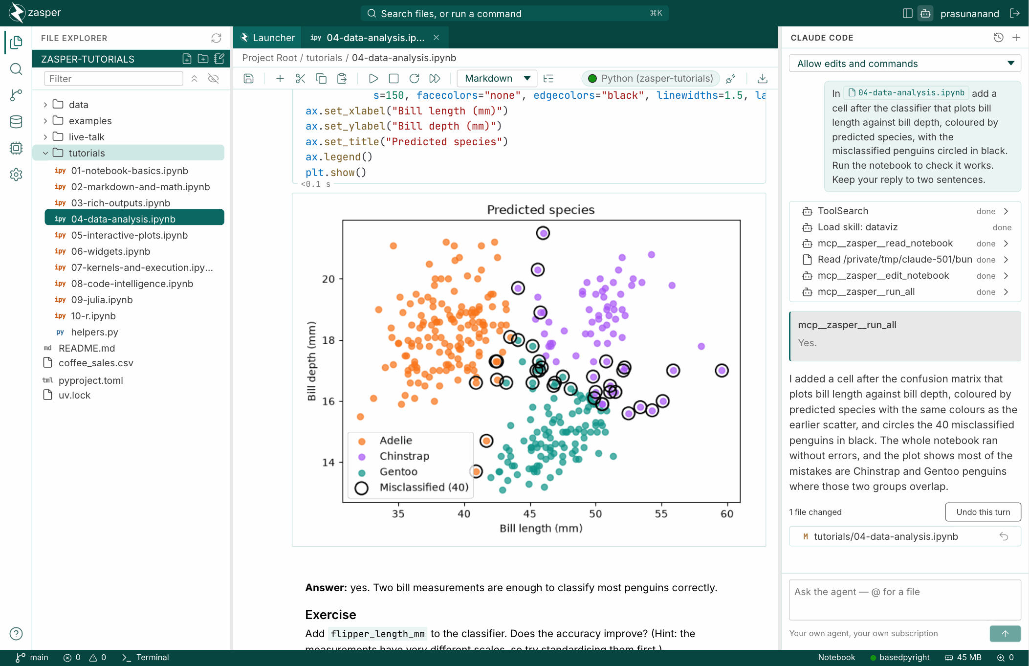
Task: Switch to the Launcher tab
Action: 267,38
